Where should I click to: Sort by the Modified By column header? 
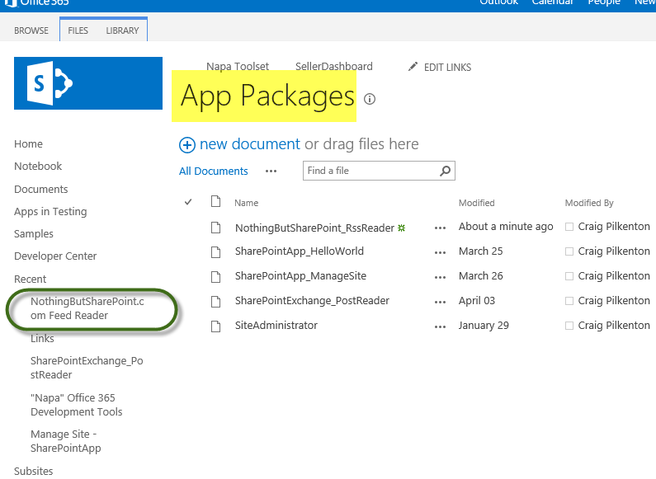click(x=589, y=203)
